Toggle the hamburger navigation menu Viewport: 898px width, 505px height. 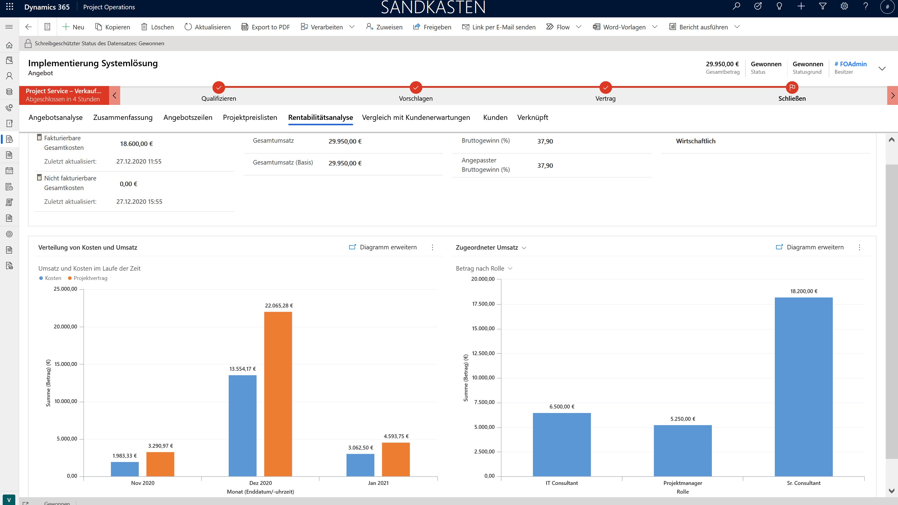click(9, 27)
